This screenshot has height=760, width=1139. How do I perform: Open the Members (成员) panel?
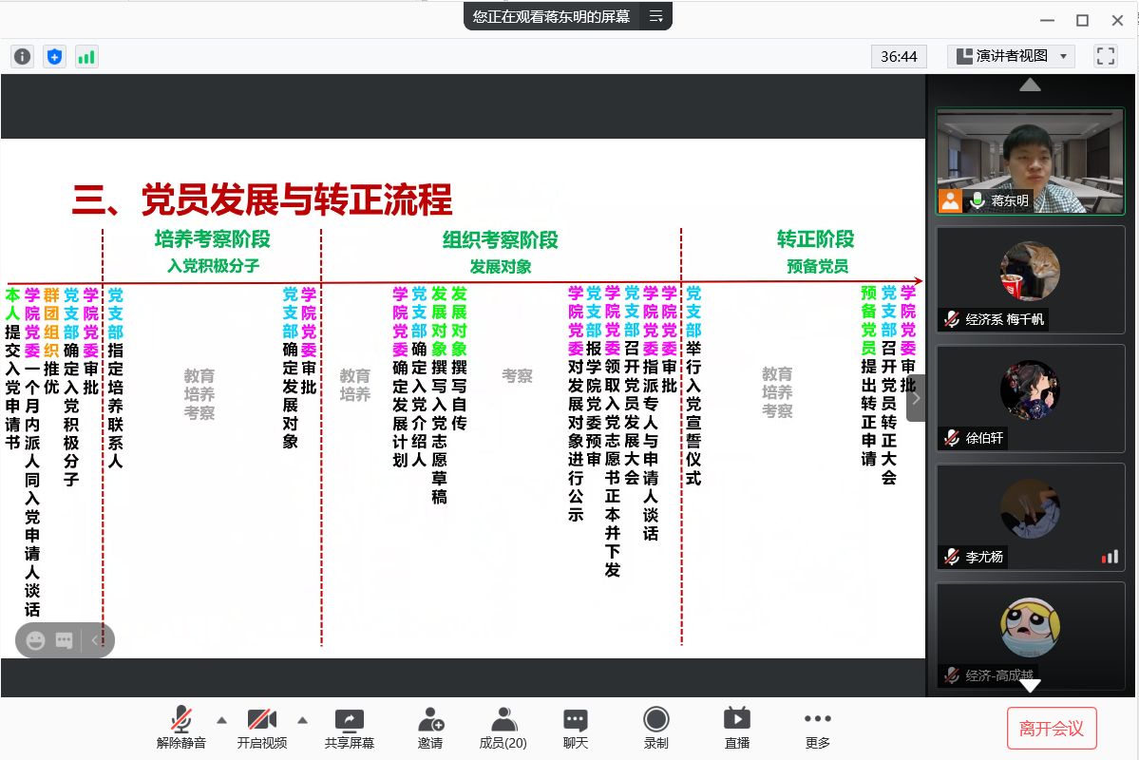(503, 728)
